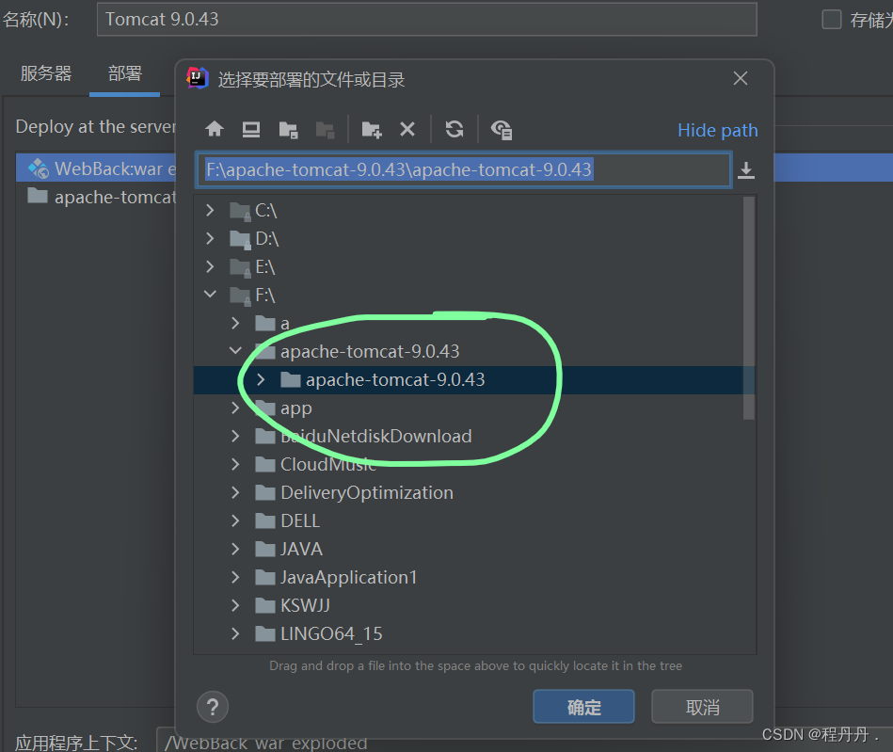Collapse outer apache-tomcat-9.0.43 folder
This screenshot has width=893, height=752.
click(x=235, y=350)
